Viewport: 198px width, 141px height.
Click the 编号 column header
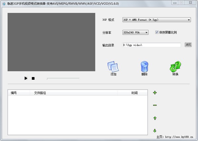click(14, 93)
